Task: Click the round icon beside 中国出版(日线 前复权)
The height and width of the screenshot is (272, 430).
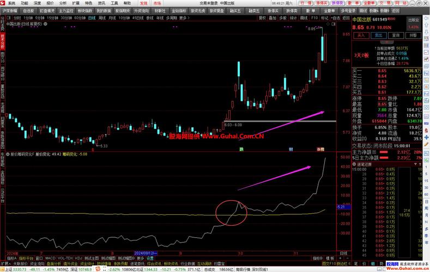Action: (x=45, y=24)
